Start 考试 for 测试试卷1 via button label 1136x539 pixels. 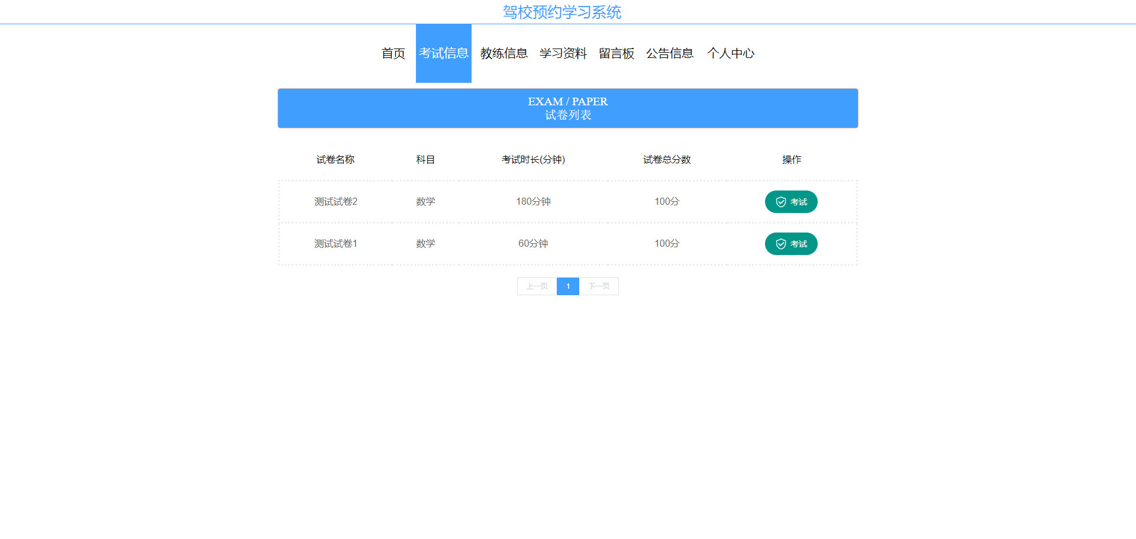[x=799, y=244]
